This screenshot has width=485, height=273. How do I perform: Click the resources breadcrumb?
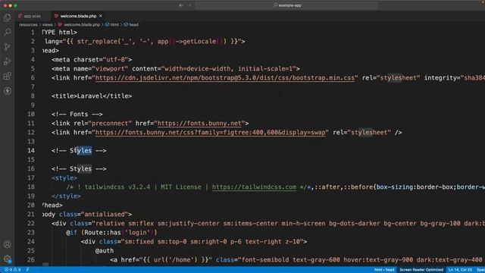[x=28, y=25]
